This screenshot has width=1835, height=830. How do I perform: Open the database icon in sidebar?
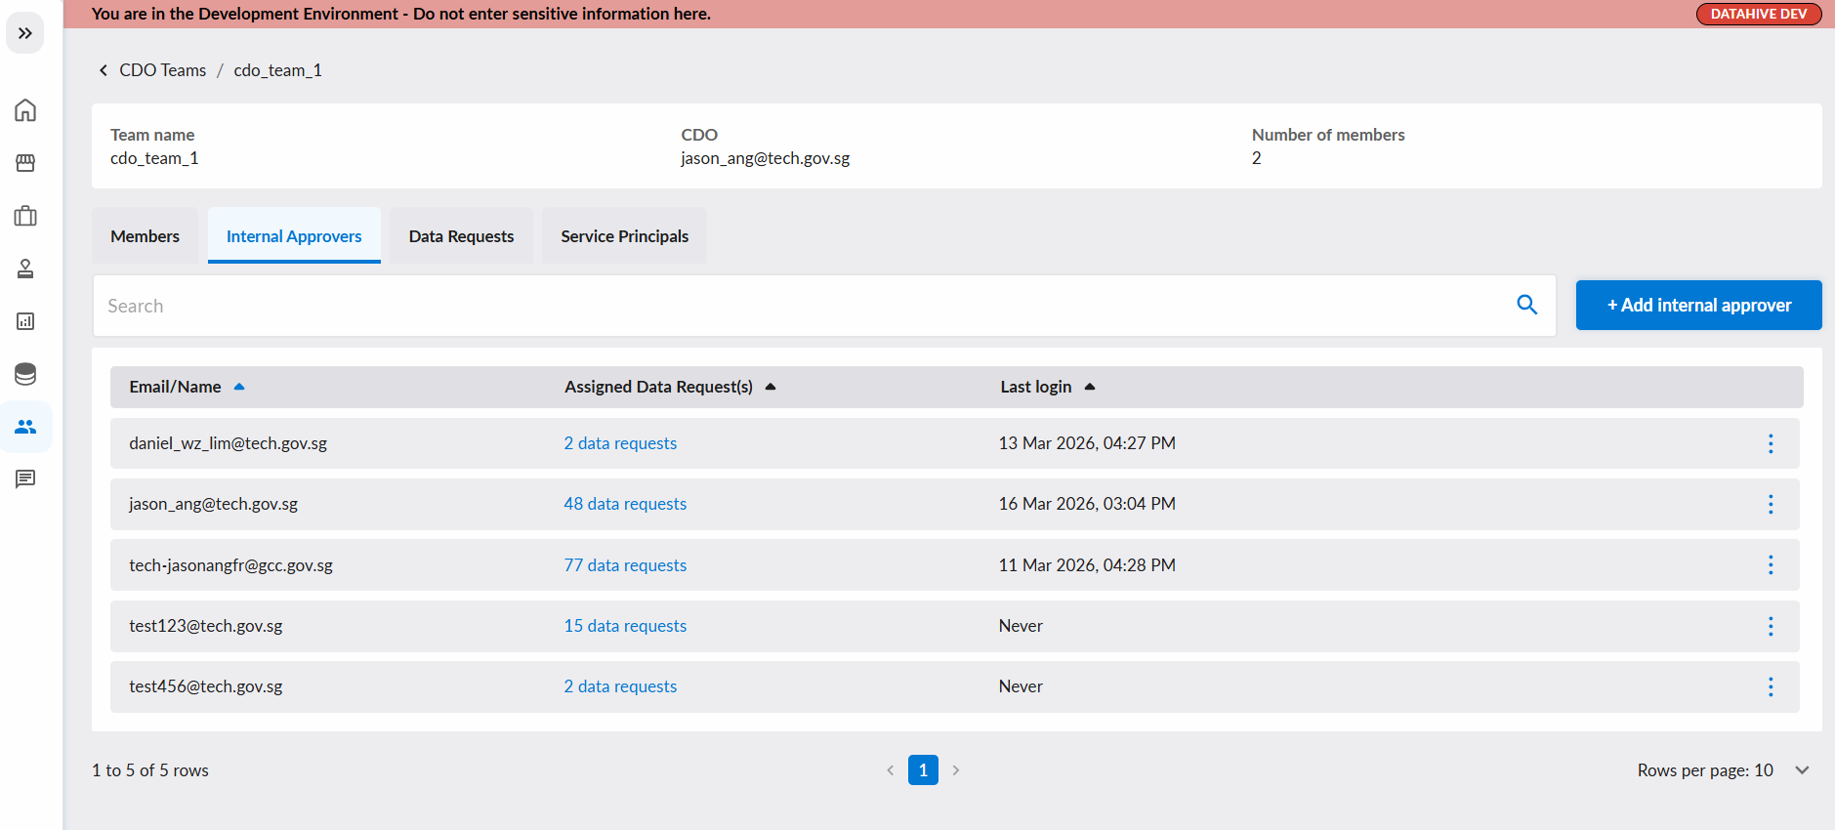[25, 374]
